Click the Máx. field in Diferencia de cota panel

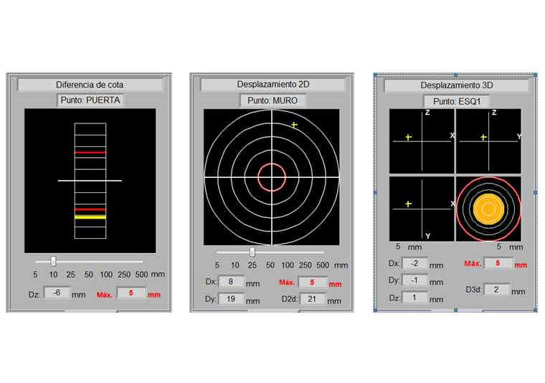[x=131, y=293]
